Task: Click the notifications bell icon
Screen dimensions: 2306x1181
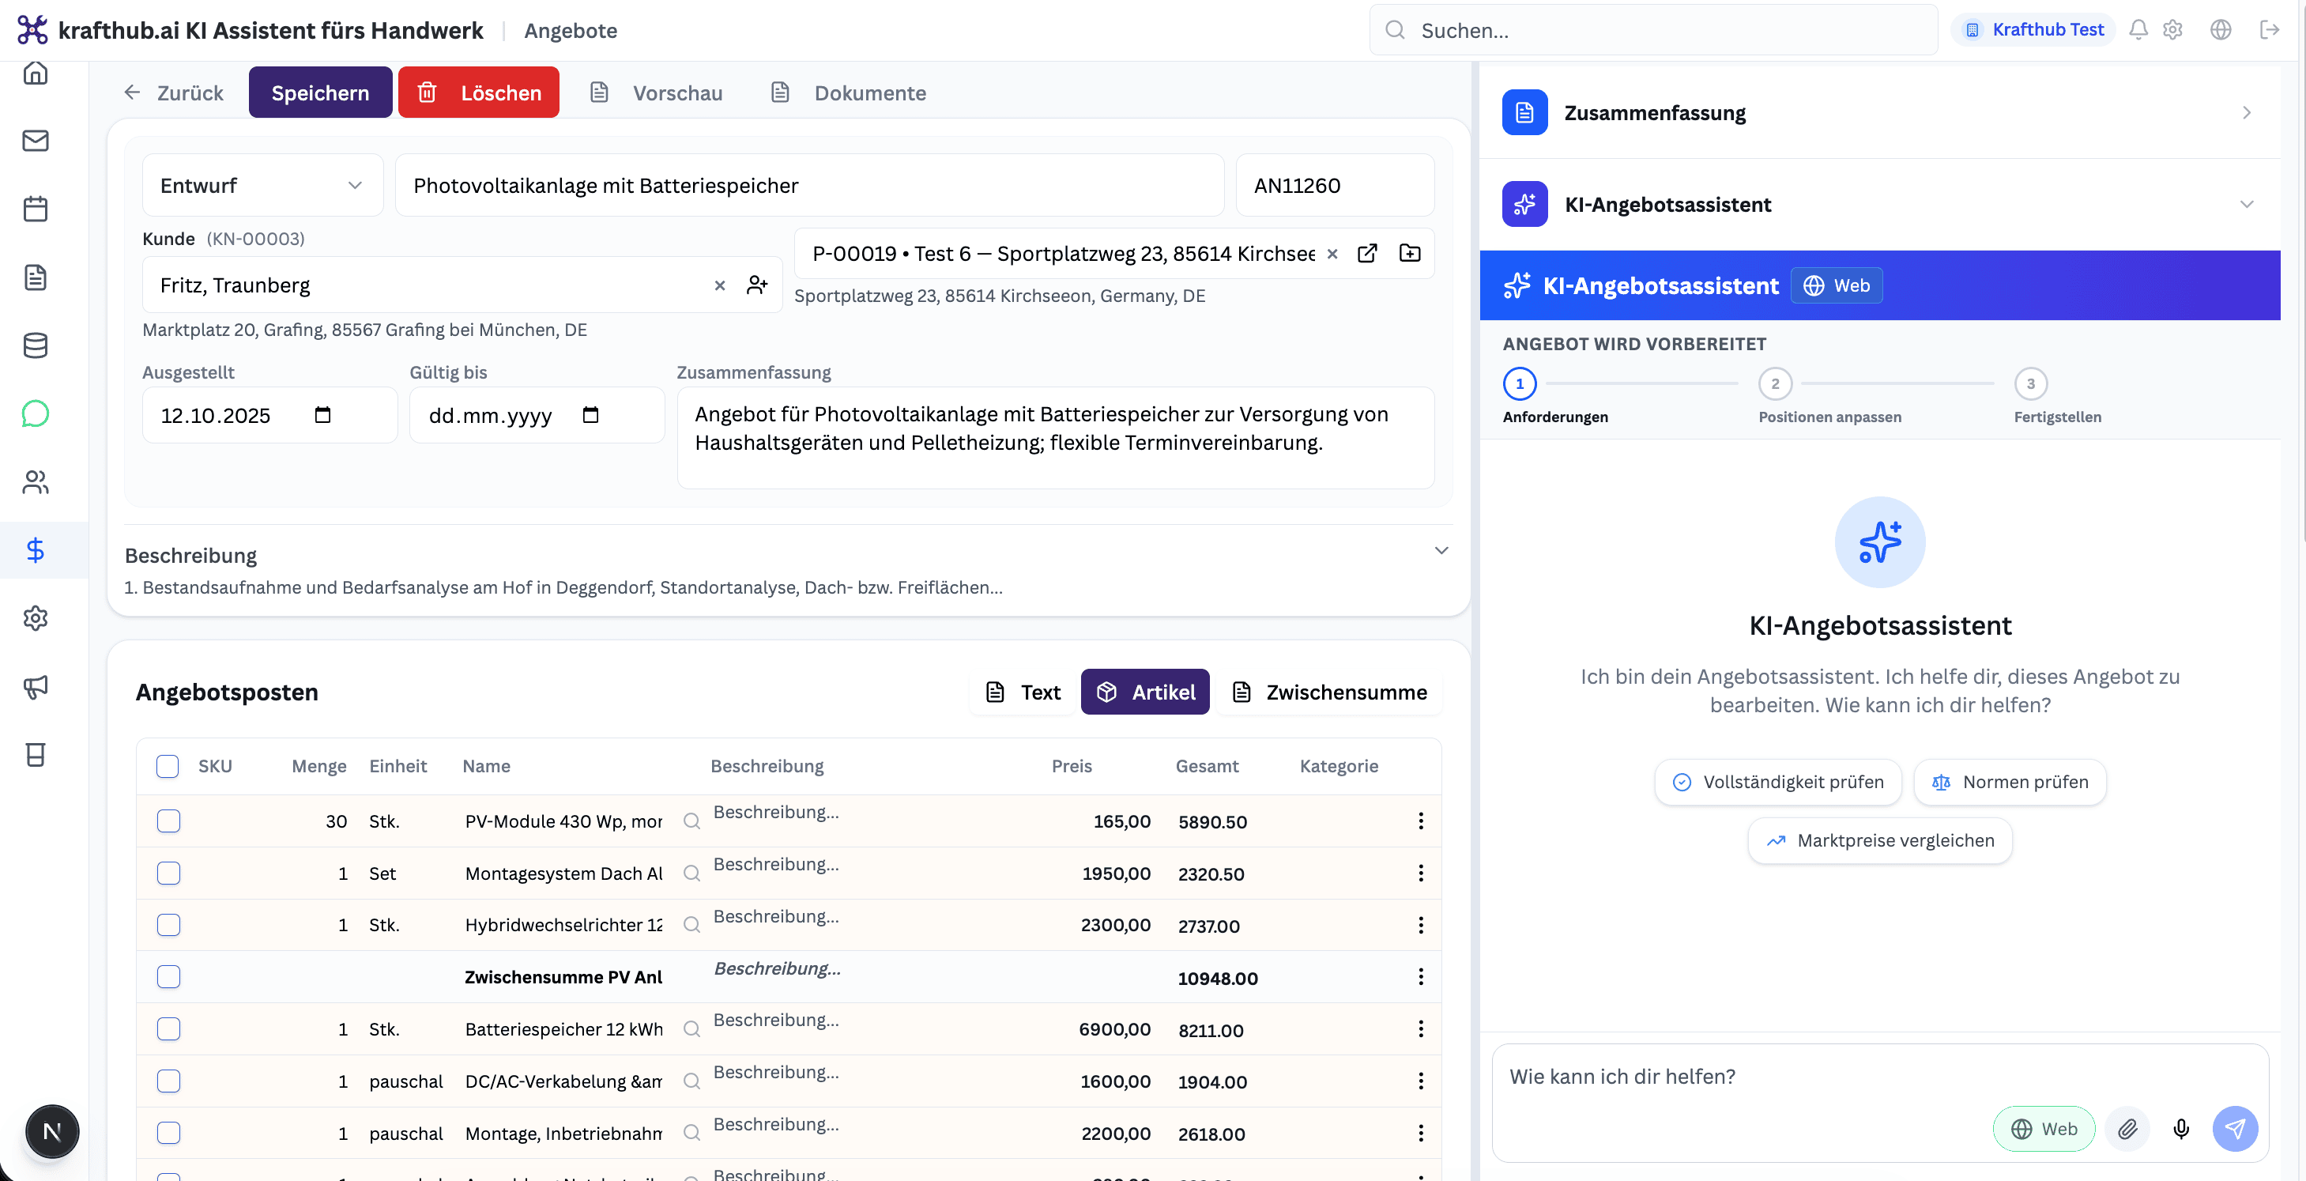Action: [x=2138, y=29]
